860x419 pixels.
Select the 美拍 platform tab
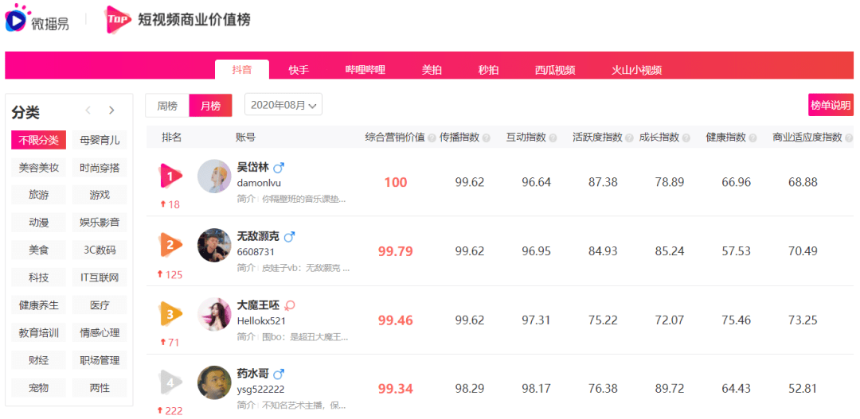(432, 70)
